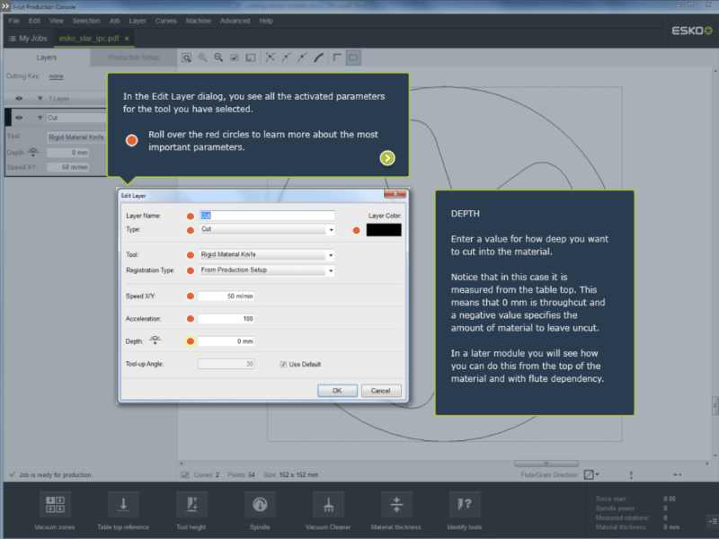
Task: Select the curve point dot tool
Action: coord(302,57)
